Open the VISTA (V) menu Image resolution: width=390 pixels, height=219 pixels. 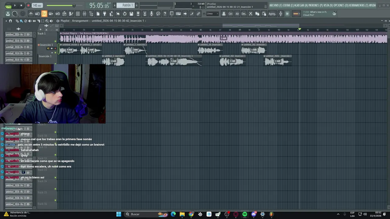click(x=328, y=5)
